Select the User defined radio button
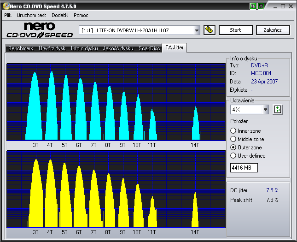Screen dimensions: 297x242 tap(233, 156)
